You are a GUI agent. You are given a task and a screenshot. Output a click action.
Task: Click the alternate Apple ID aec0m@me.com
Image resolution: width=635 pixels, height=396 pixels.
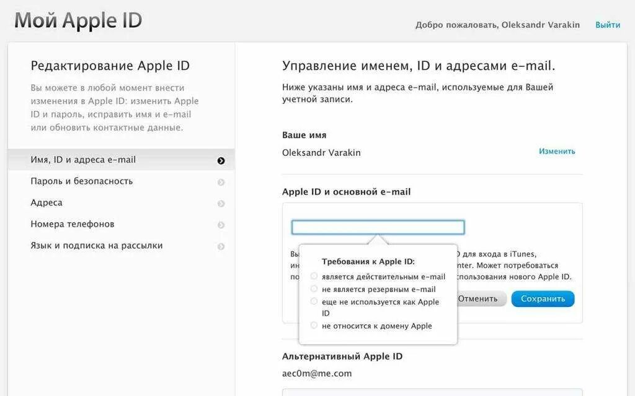(317, 373)
